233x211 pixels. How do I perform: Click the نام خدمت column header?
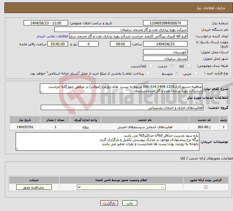click(145, 120)
